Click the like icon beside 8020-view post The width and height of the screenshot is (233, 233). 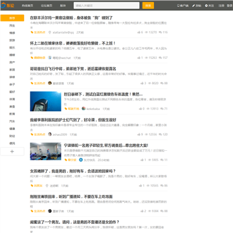[x=142, y=83]
